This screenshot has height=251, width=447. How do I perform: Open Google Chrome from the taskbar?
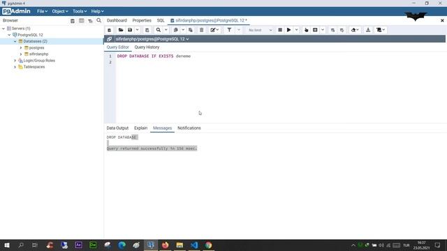pos(208,245)
